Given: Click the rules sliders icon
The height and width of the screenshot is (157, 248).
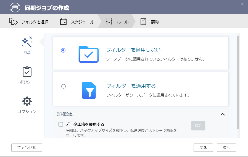Looking at the screenshot, I should coord(109,22).
